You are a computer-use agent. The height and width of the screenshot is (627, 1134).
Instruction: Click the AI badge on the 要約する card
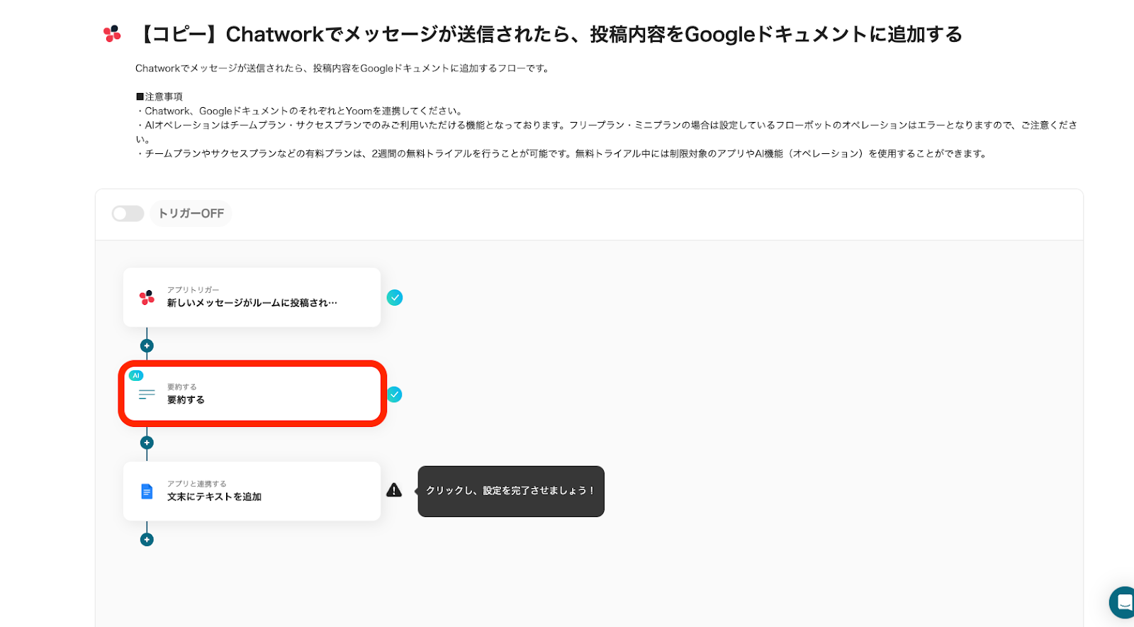click(136, 375)
